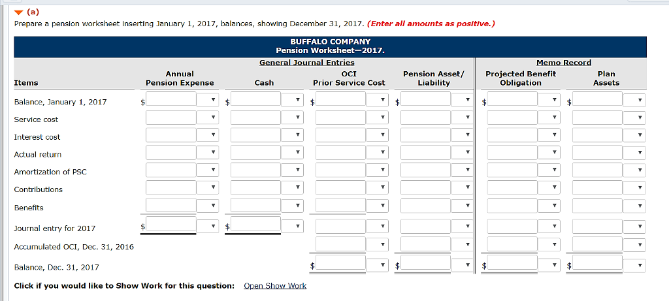Collapse the part (a) section triangle
Screen dimensions: 669x301
click(18, 12)
